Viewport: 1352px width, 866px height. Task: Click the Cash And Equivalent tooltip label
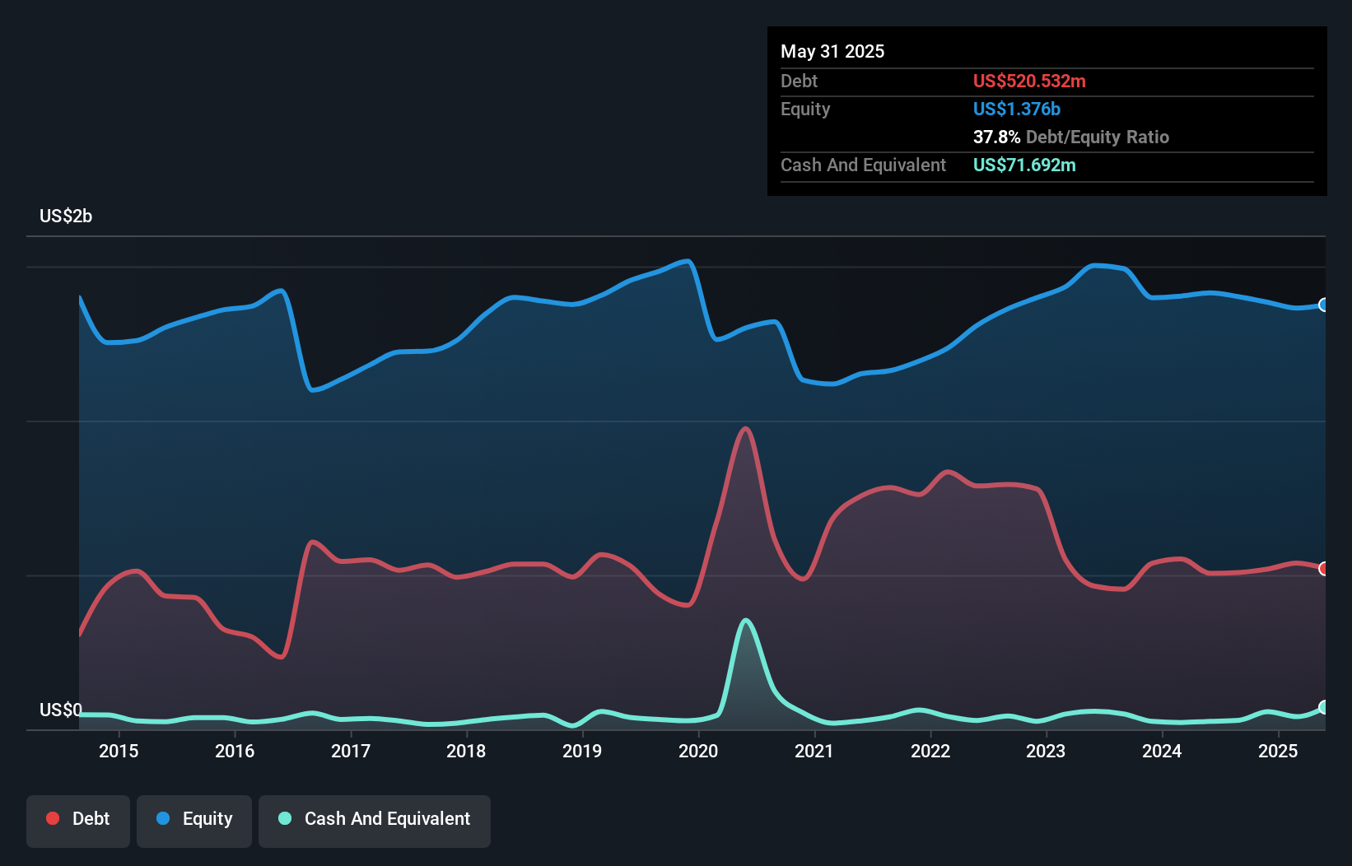click(863, 165)
